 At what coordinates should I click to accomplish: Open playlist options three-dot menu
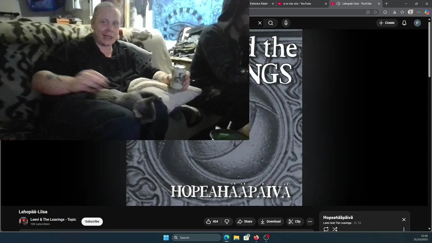[404, 229]
